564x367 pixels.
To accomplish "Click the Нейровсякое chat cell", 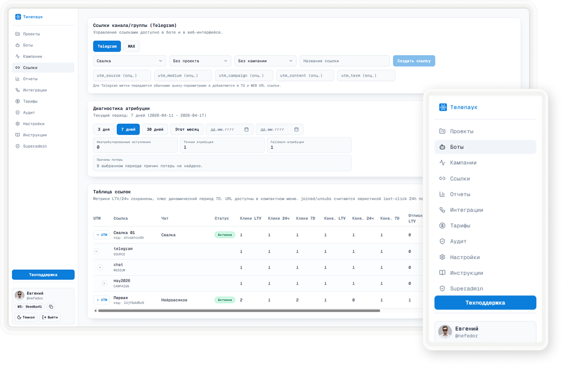I will click(x=174, y=300).
